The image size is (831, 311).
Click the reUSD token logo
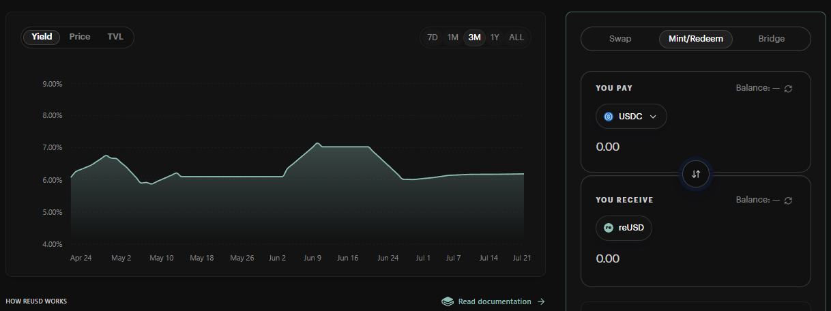(x=609, y=228)
